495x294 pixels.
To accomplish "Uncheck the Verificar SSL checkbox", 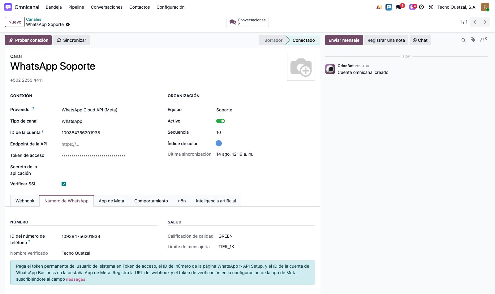I will click(x=64, y=184).
